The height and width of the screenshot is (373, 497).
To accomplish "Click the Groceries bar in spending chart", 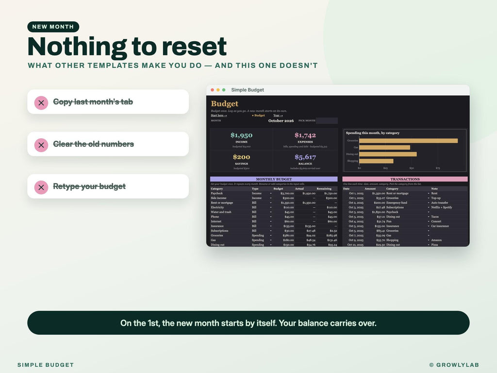I will (x=408, y=141).
